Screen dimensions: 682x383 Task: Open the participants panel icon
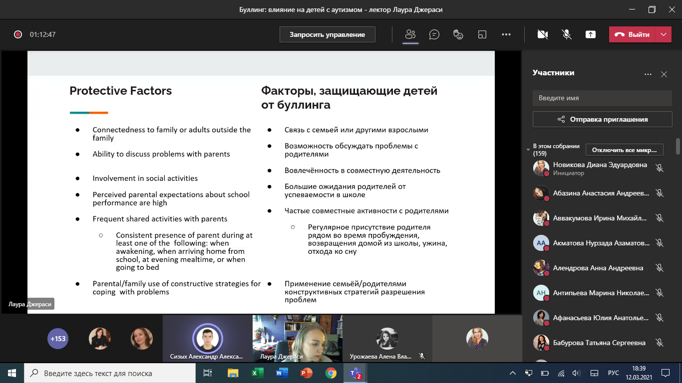410,34
